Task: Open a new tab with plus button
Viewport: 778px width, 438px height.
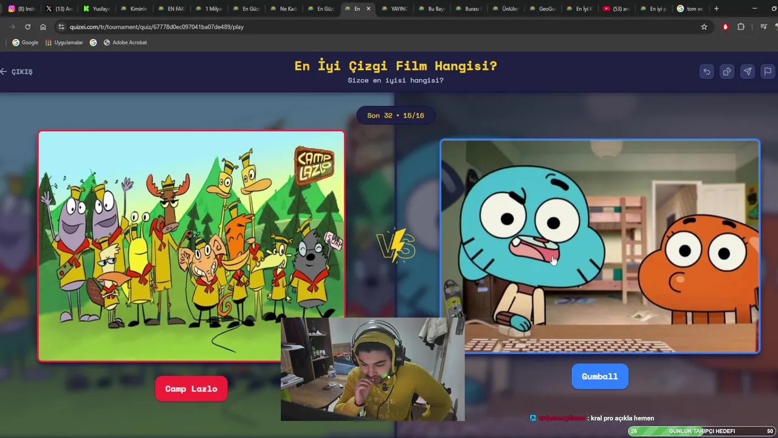Action: pos(717,9)
